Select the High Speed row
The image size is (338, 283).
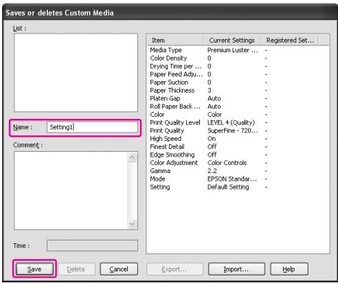(238, 139)
